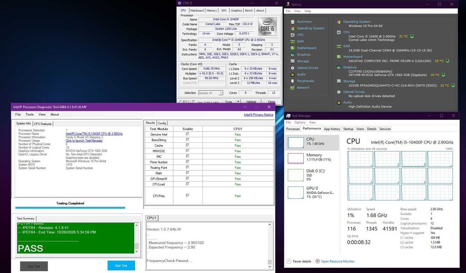Open the i5-10400F processor name link
This screenshot has width=466, height=273.
pyautogui.click(x=94, y=134)
